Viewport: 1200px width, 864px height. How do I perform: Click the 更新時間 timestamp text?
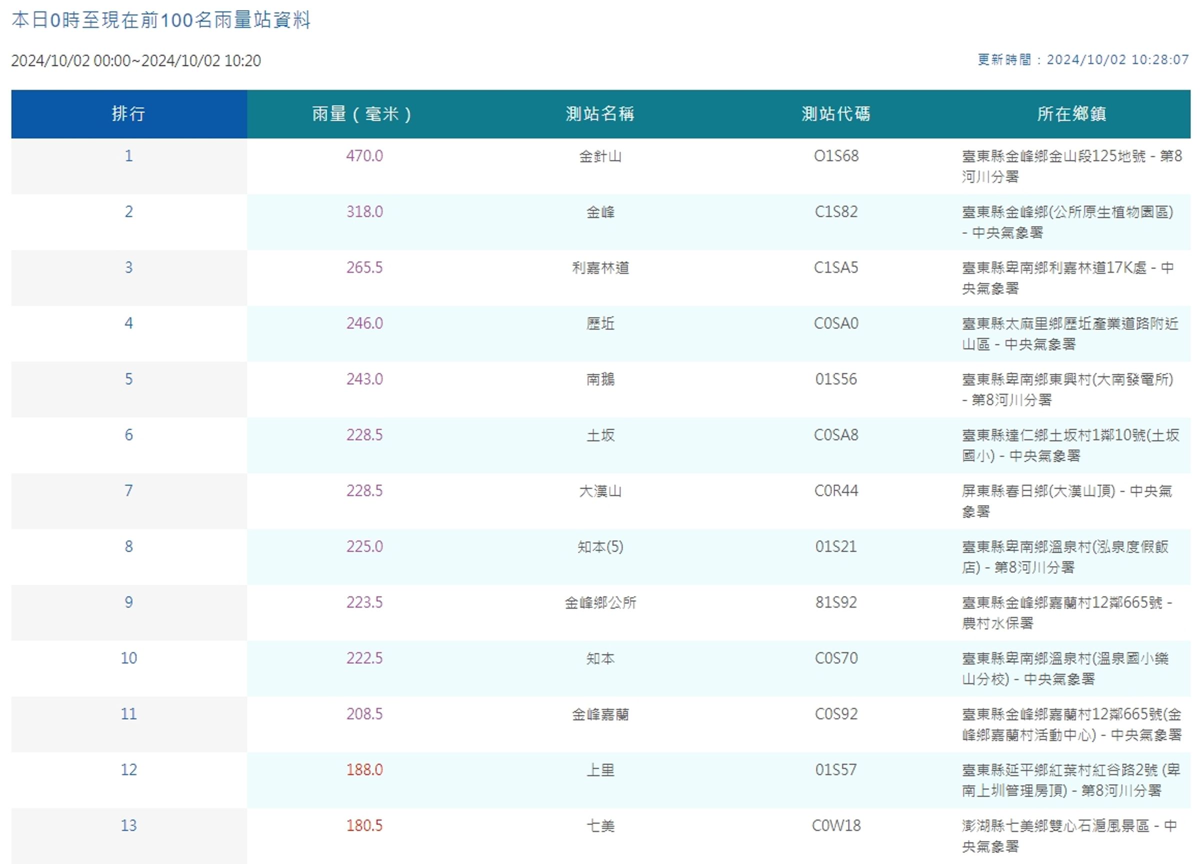click(x=1082, y=59)
